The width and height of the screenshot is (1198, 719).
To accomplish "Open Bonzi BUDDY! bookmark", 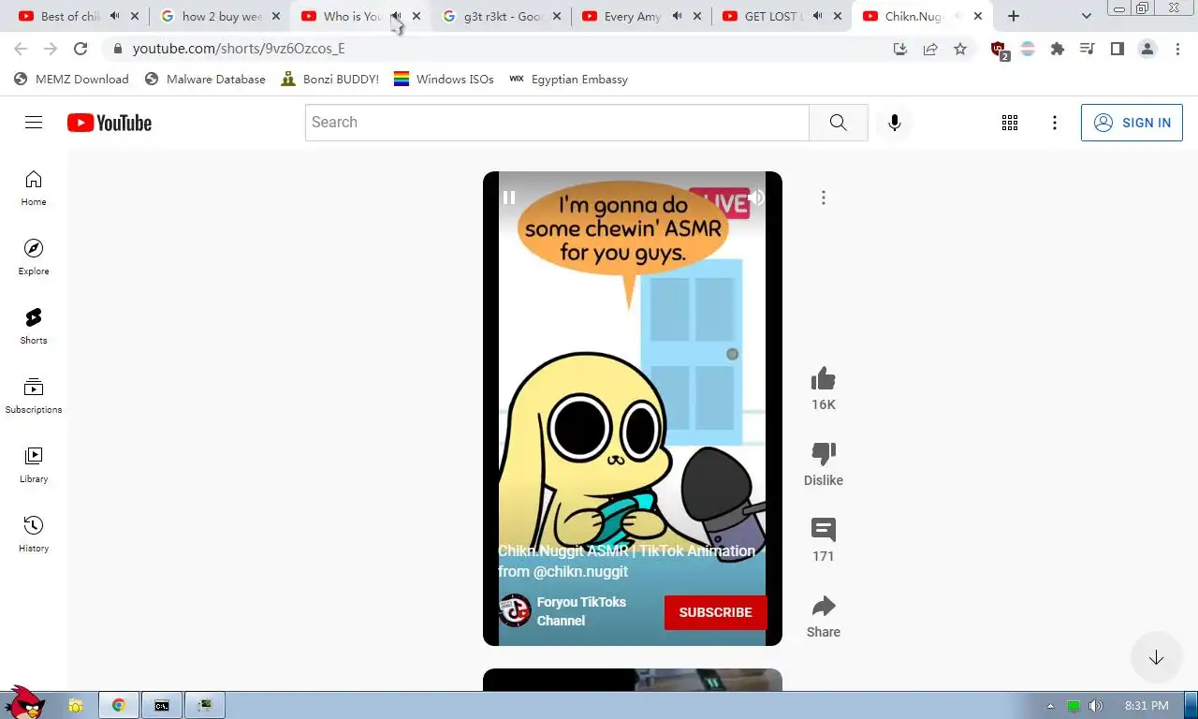I will 330,80.
